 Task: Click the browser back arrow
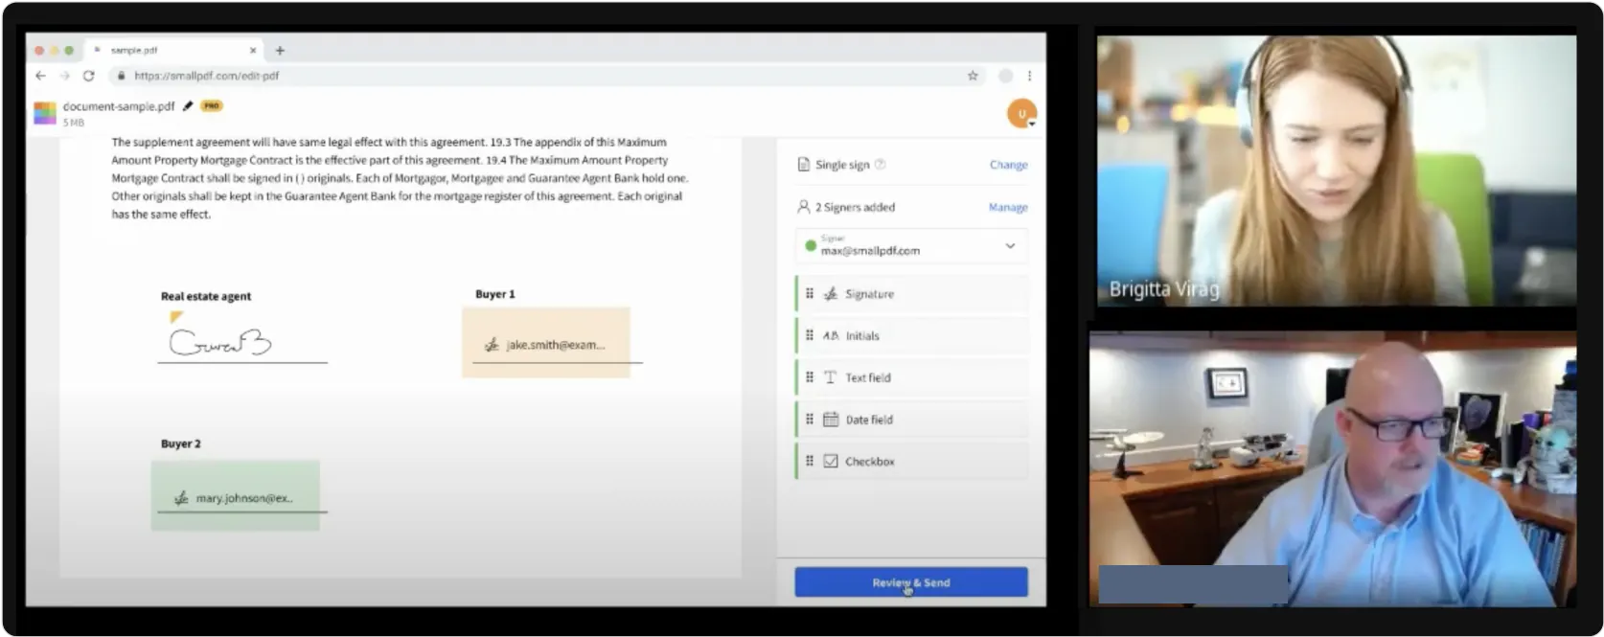click(x=40, y=76)
